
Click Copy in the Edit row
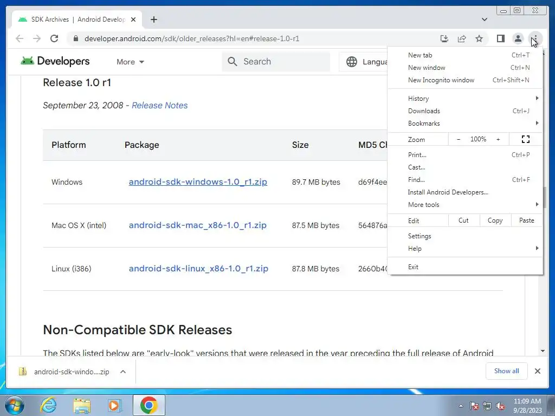click(x=495, y=220)
